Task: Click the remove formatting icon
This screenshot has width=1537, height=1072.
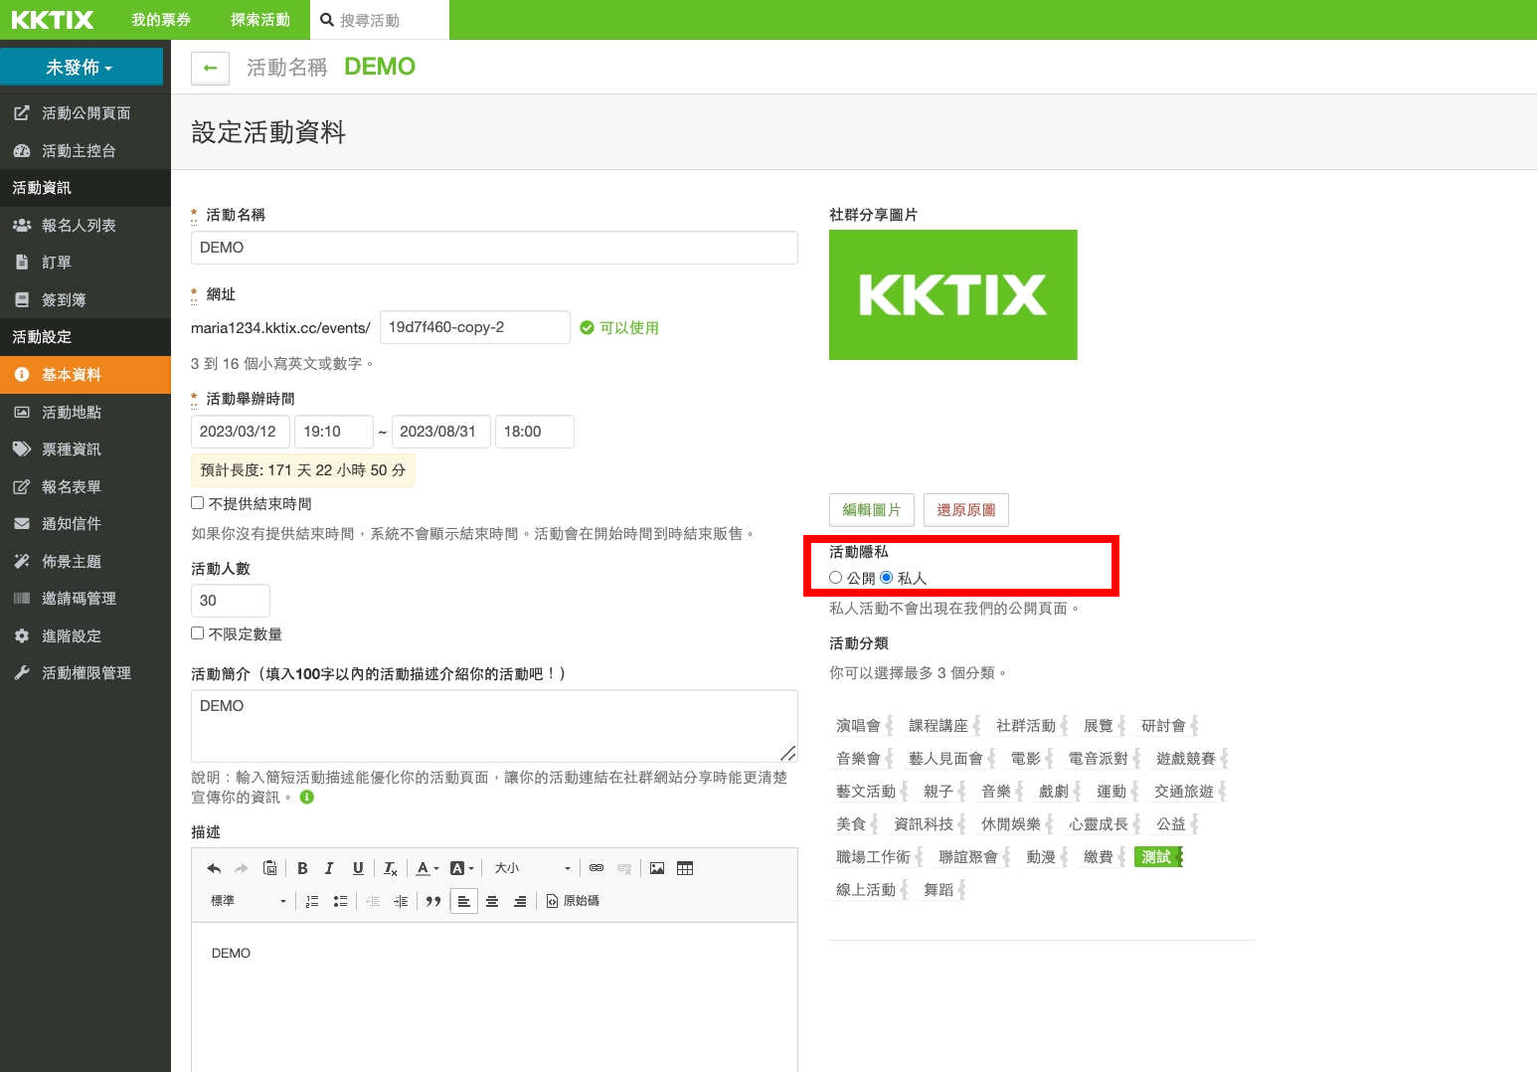Action: pos(391,868)
